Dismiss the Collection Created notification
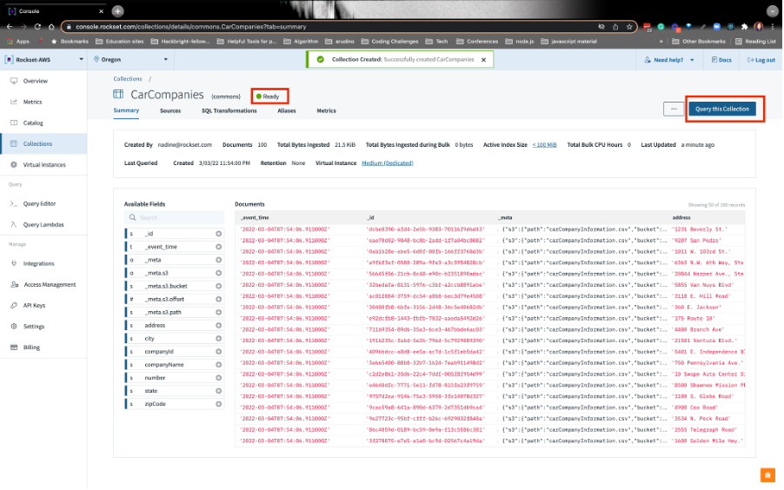The width and height of the screenshot is (784, 490). [x=483, y=59]
